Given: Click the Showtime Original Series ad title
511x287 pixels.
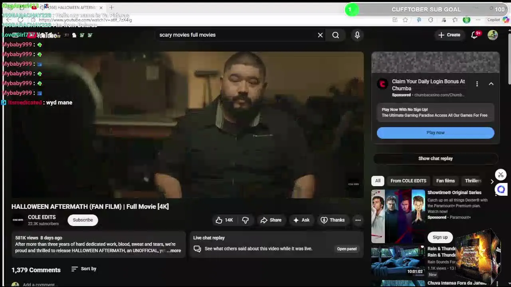Looking at the screenshot, I should (454, 193).
